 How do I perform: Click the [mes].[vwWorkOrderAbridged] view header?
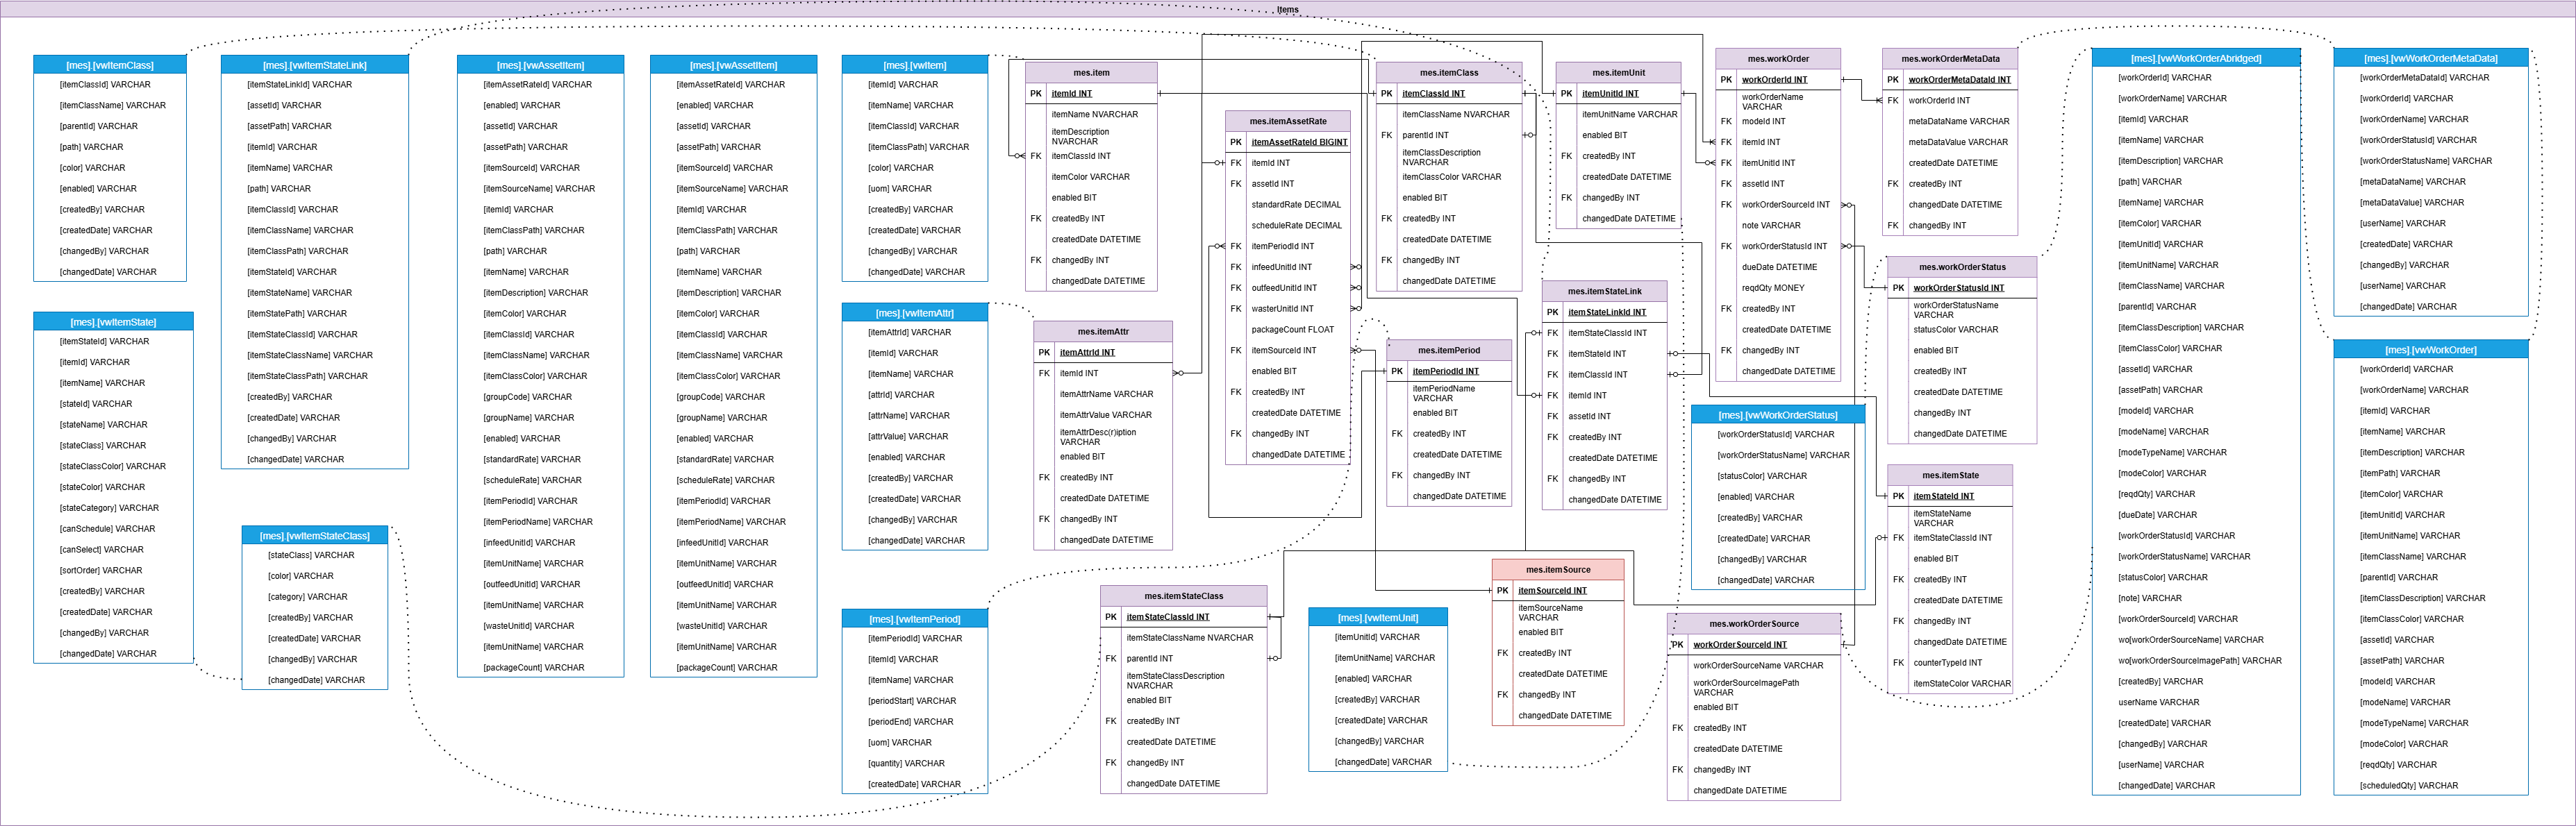point(2196,58)
